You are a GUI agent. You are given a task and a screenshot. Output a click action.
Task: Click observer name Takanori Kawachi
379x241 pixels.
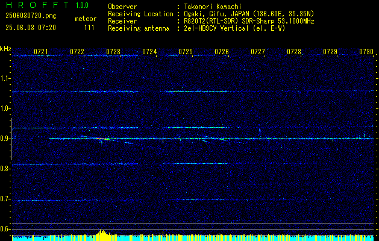tap(212, 7)
